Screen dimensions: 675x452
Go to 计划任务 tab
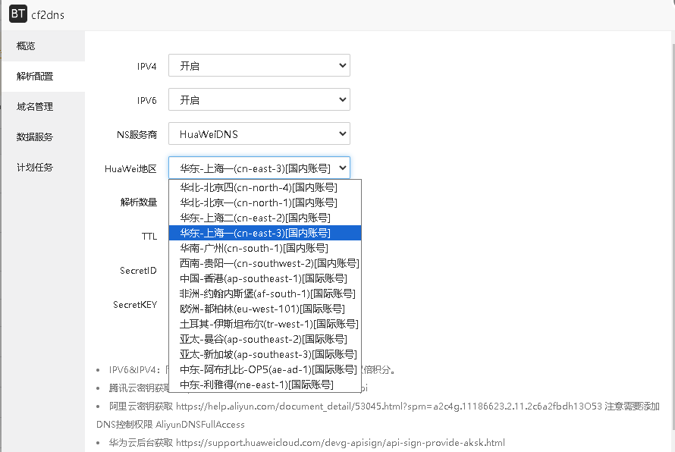[x=35, y=168]
